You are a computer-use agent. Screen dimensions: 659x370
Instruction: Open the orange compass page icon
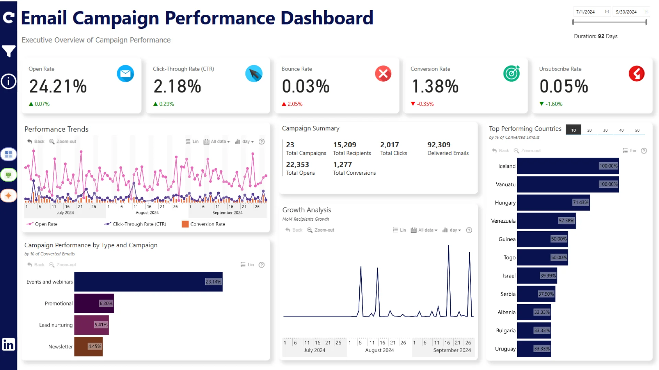(x=9, y=196)
